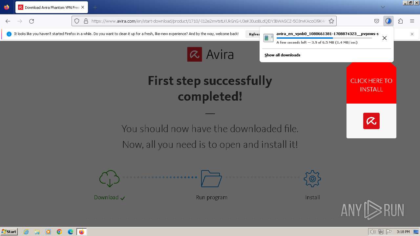Click the download progress bar

coord(324,38)
